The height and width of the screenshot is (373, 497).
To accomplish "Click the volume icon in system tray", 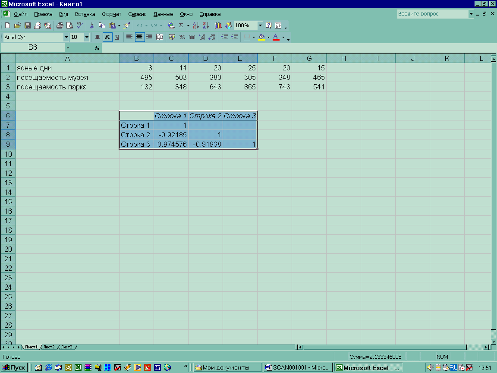I will [430, 367].
